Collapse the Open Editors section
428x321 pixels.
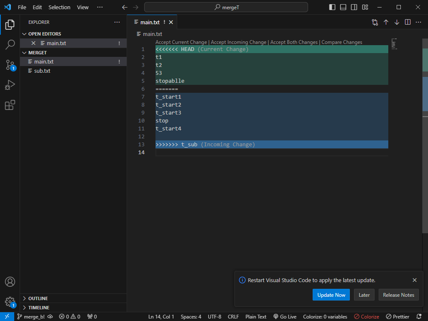[73, 34]
